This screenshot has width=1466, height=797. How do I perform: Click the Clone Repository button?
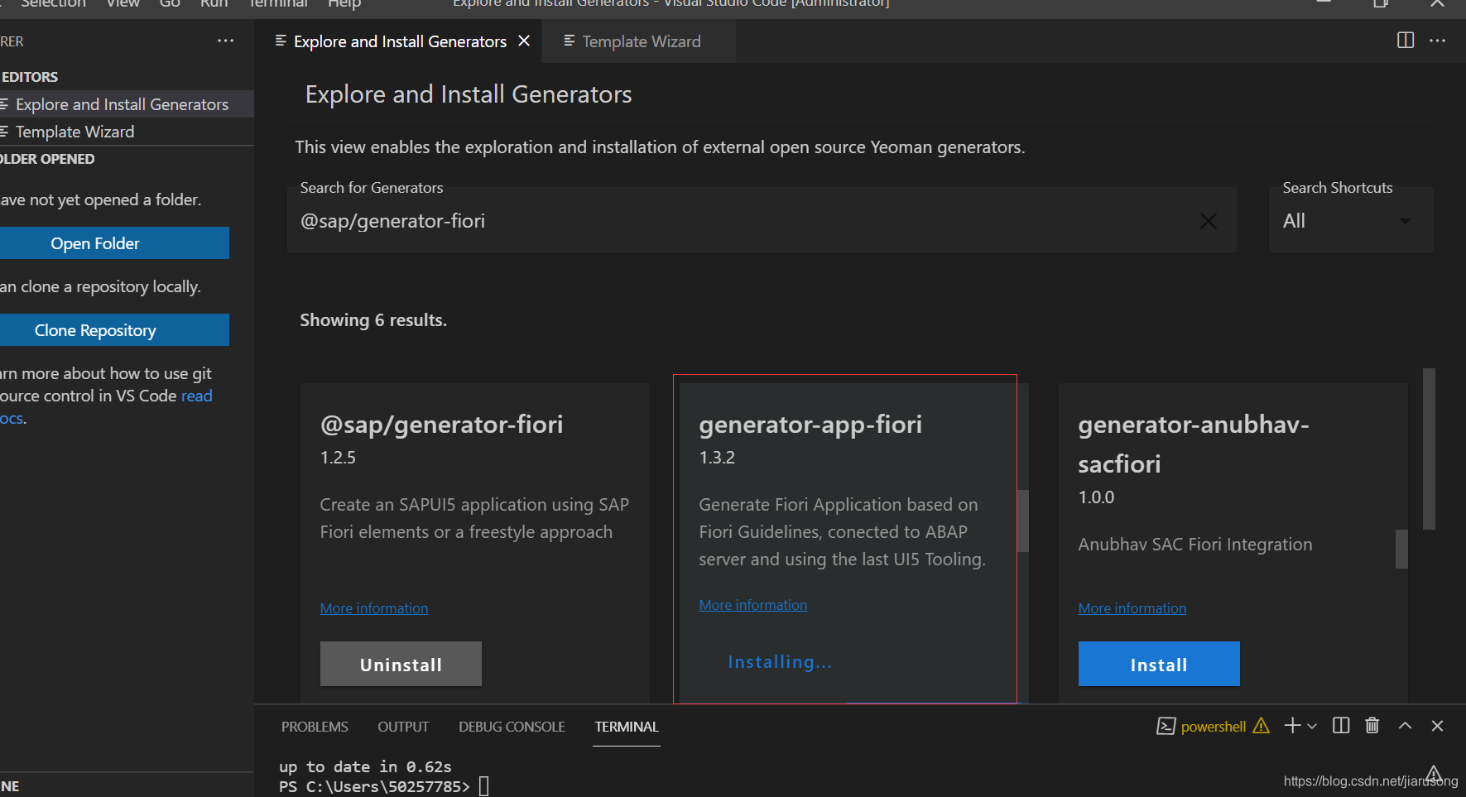[113, 330]
